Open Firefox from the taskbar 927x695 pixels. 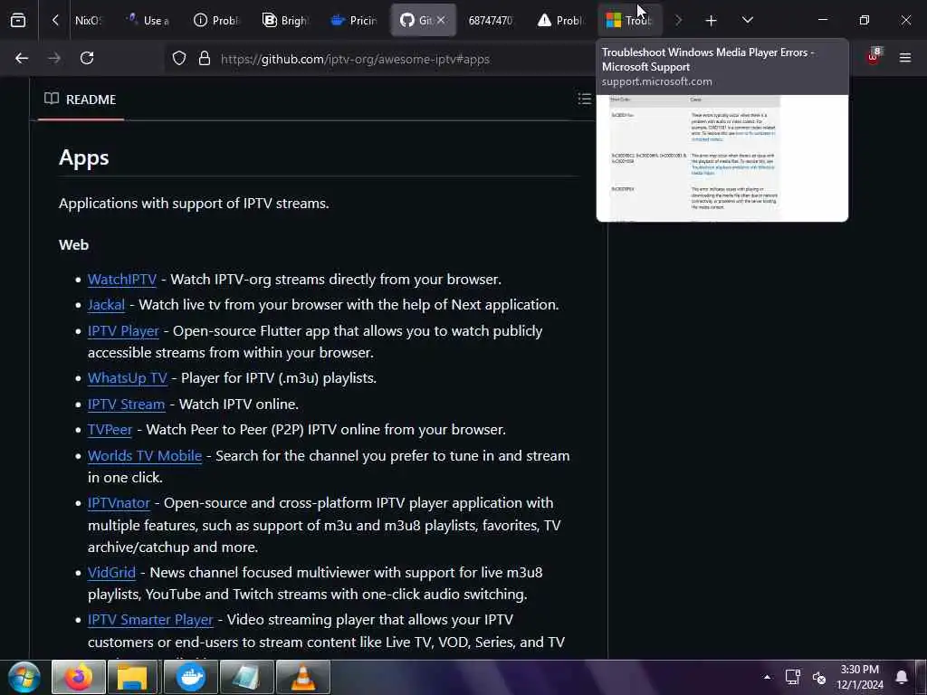79,677
